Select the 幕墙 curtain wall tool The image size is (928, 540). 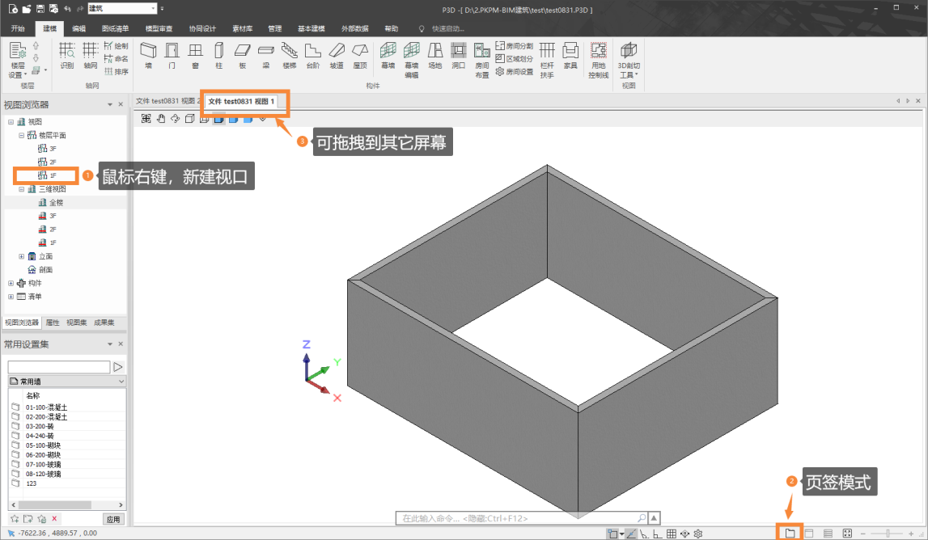(388, 55)
